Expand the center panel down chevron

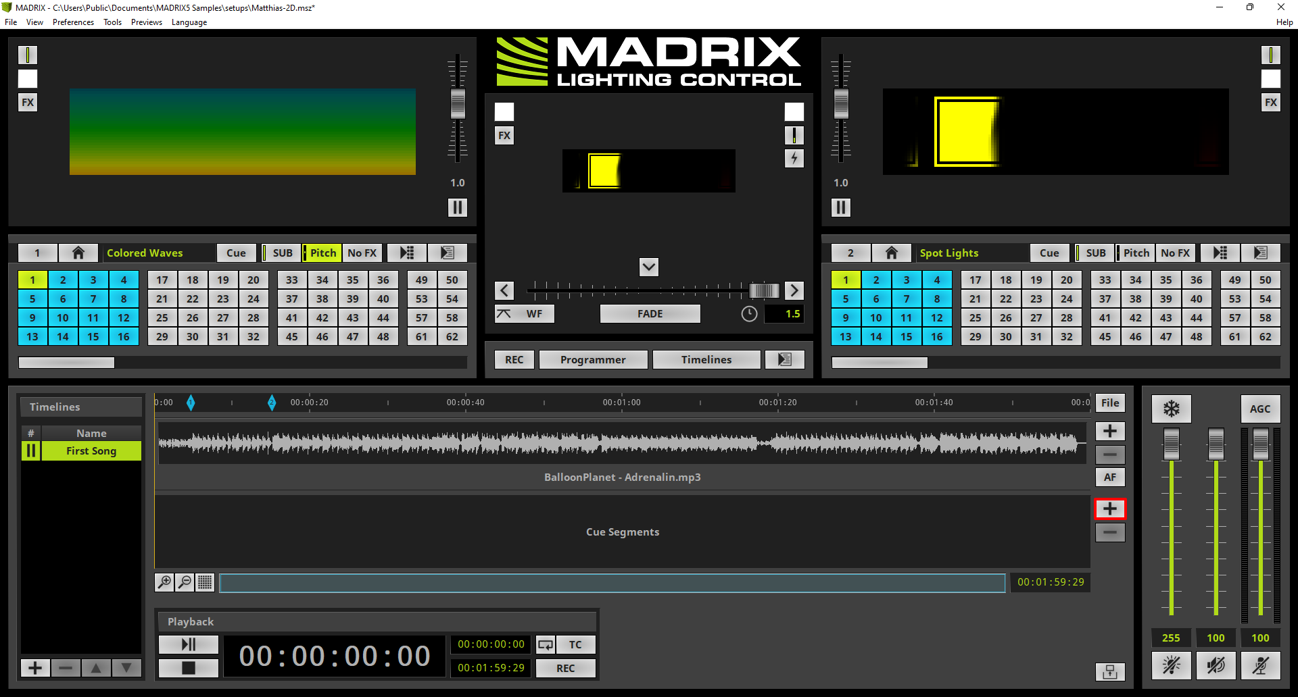(x=649, y=267)
